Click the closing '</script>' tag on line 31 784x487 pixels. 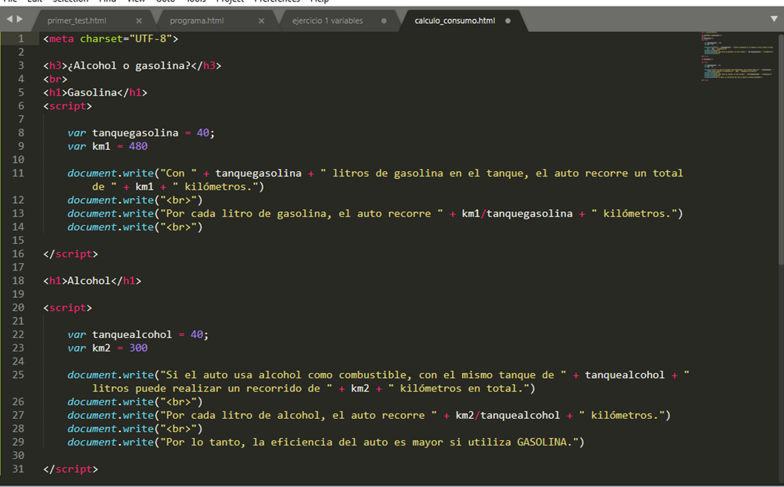point(70,469)
